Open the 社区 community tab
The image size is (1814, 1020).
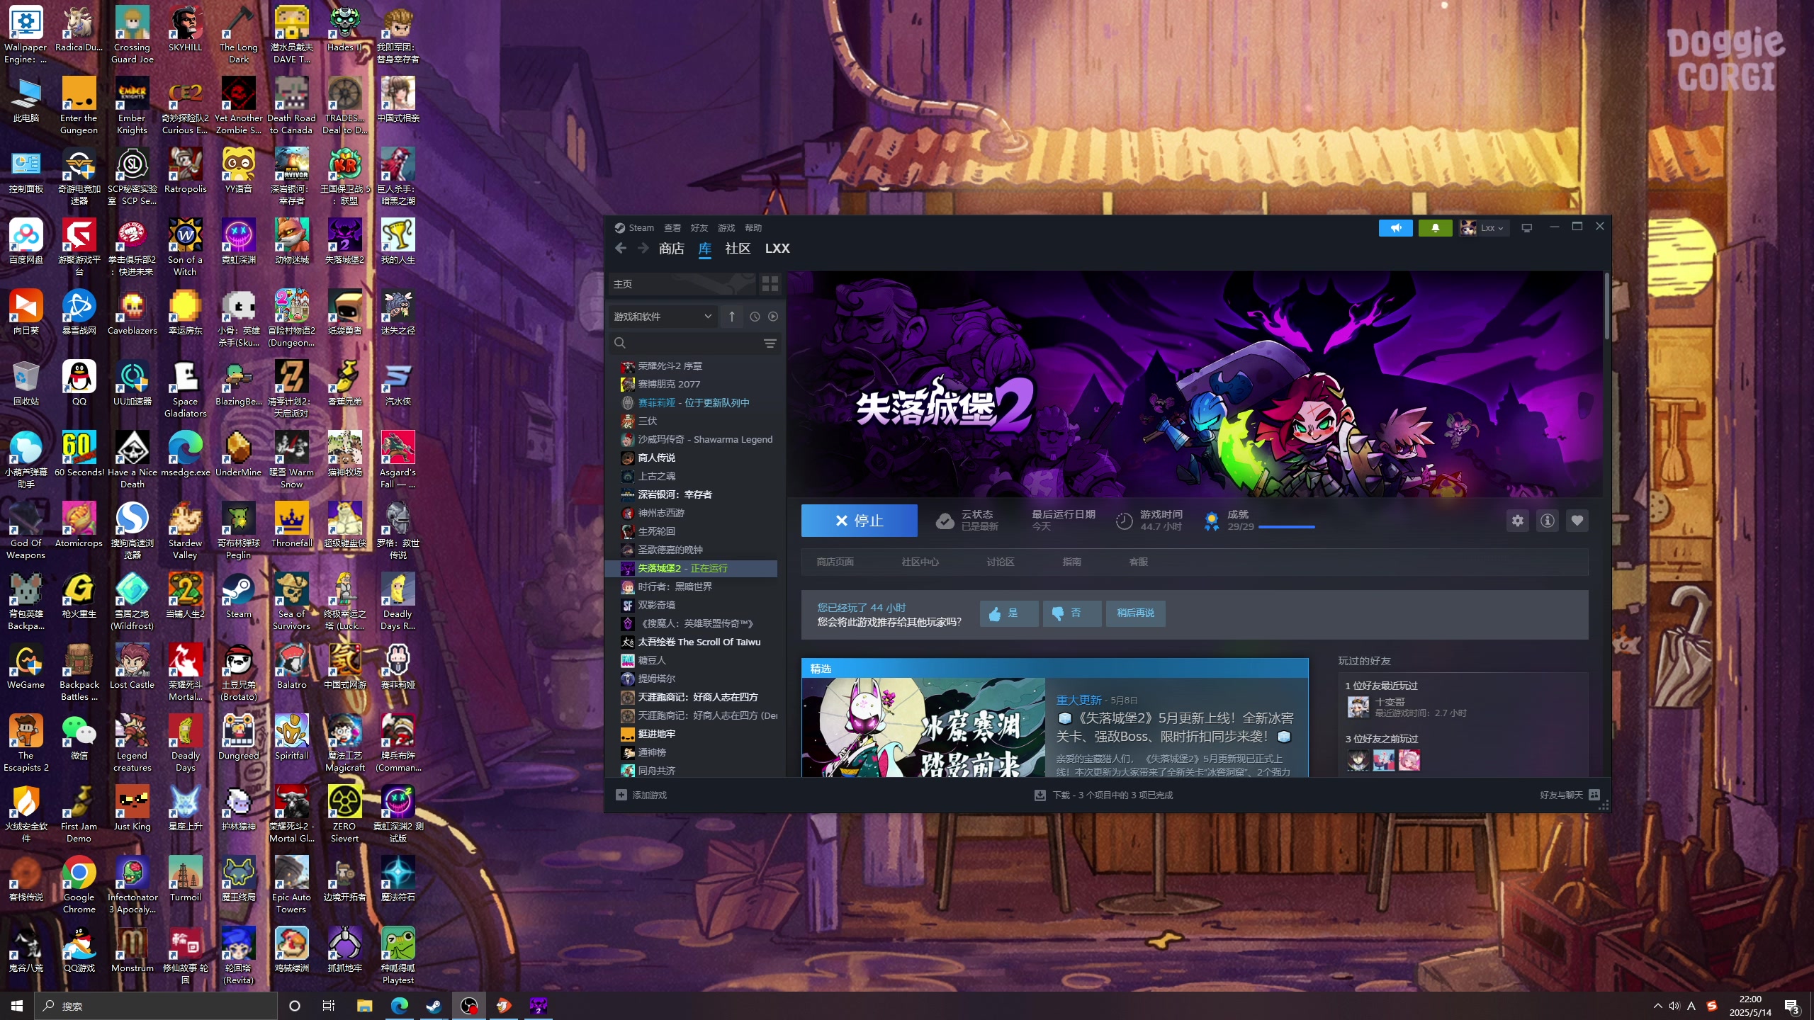[738, 249]
